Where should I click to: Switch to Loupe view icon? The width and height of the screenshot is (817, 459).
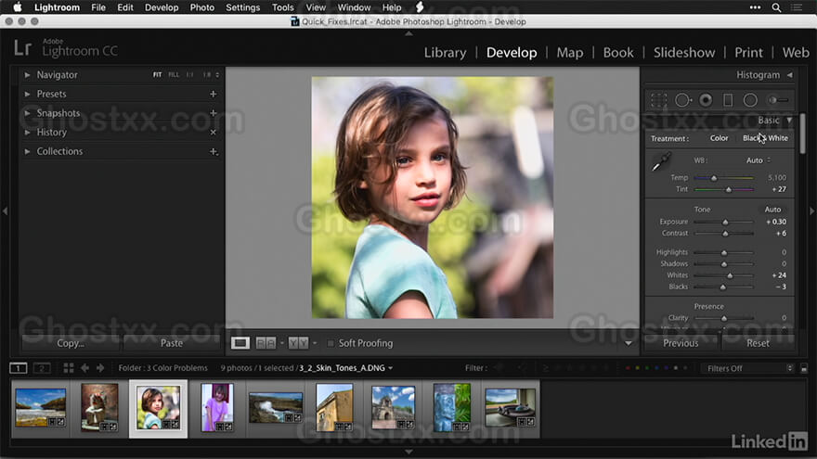pos(240,343)
